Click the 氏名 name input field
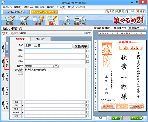 coord(48,46)
